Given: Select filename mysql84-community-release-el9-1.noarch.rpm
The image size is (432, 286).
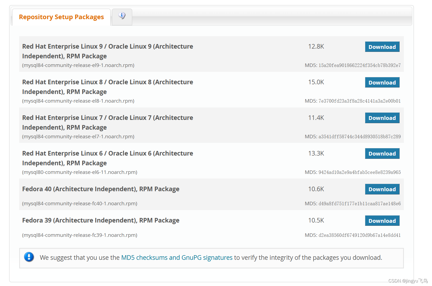Looking at the screenshot, I should point(78,65).
